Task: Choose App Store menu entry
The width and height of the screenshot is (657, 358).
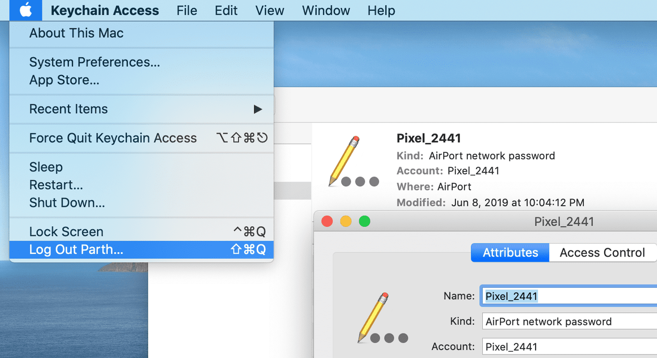Action: 64,80
